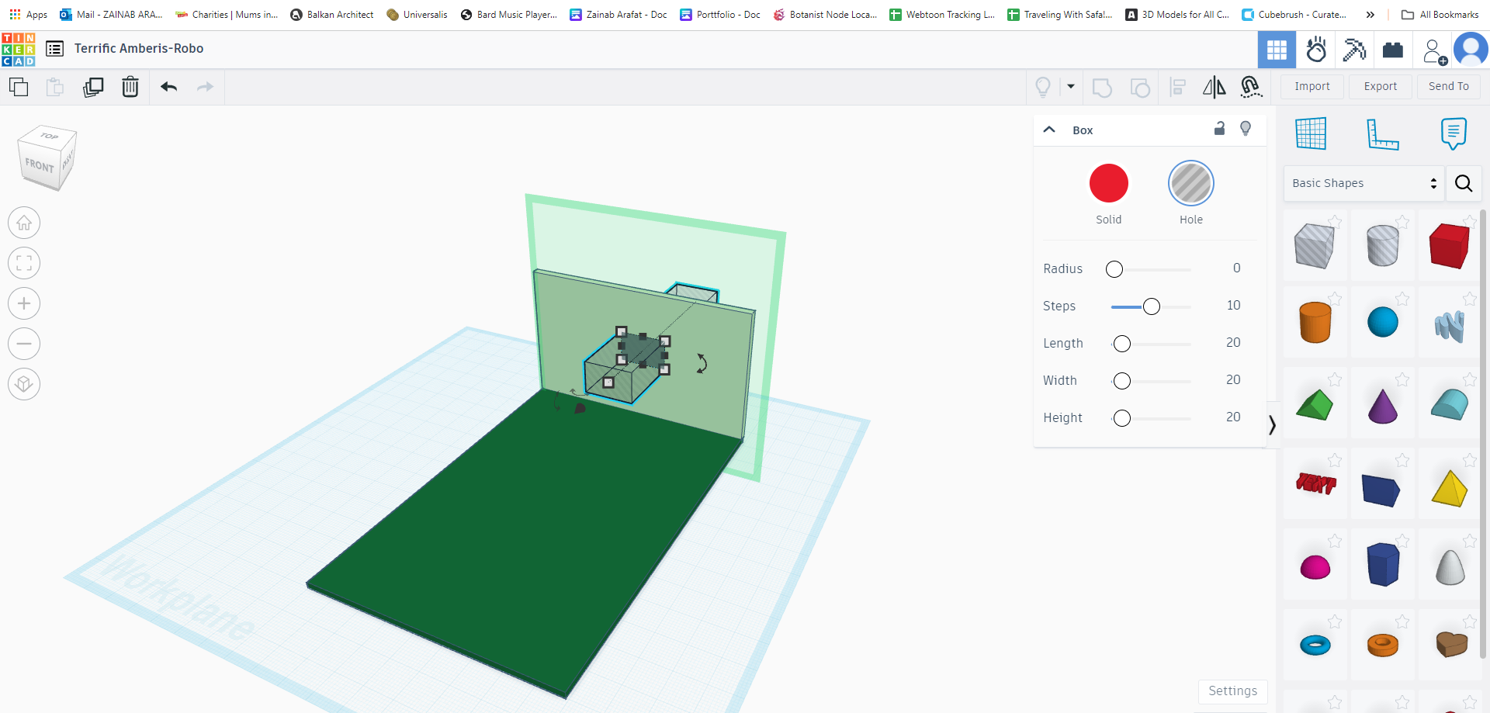Click the Mirror tool icon

pos(1215,88)
